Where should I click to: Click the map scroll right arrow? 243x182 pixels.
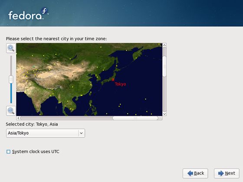[160, 118]
